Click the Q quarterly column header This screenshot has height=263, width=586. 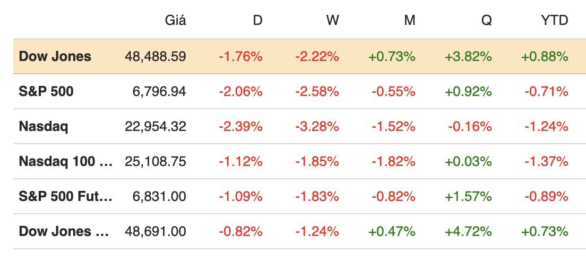486,21
